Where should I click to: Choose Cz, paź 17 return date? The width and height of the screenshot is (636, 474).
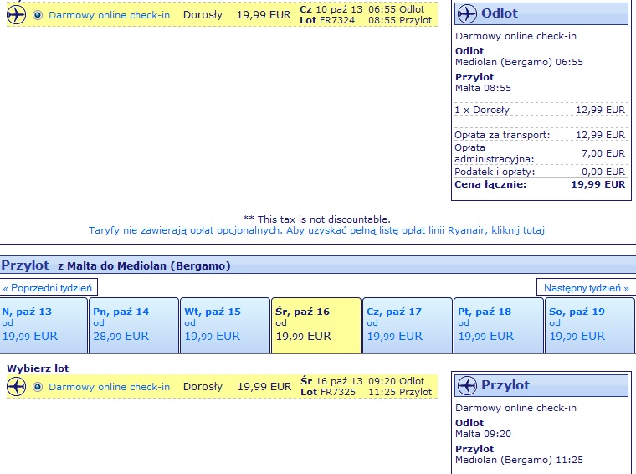[408, 326]
